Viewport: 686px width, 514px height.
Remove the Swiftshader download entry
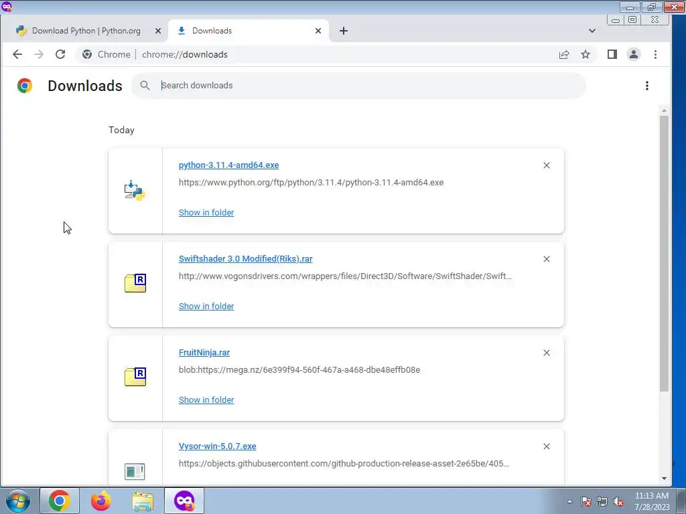tap(547, 259)
